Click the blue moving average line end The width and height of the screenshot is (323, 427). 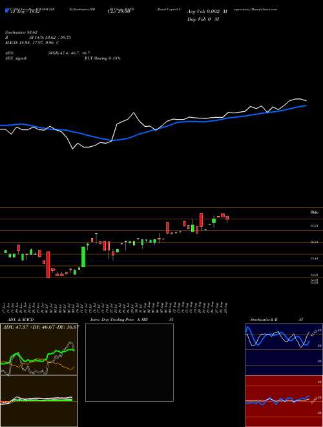[x=306, y=105]
